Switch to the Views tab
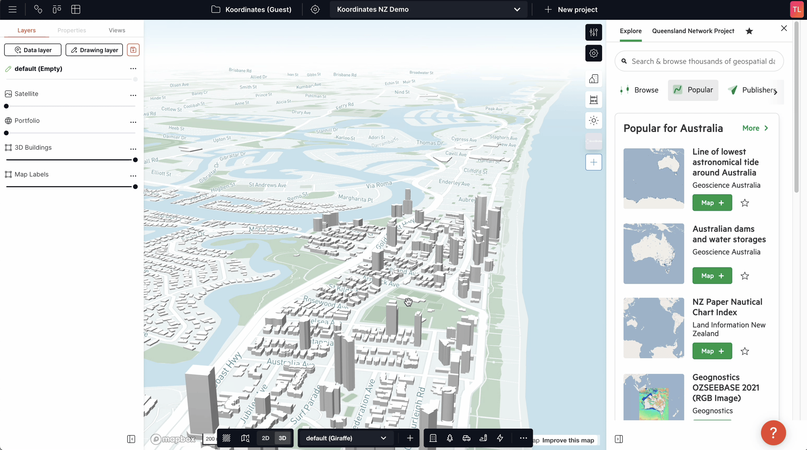This screenshot has width=807, height=450. tap(117, 30)
